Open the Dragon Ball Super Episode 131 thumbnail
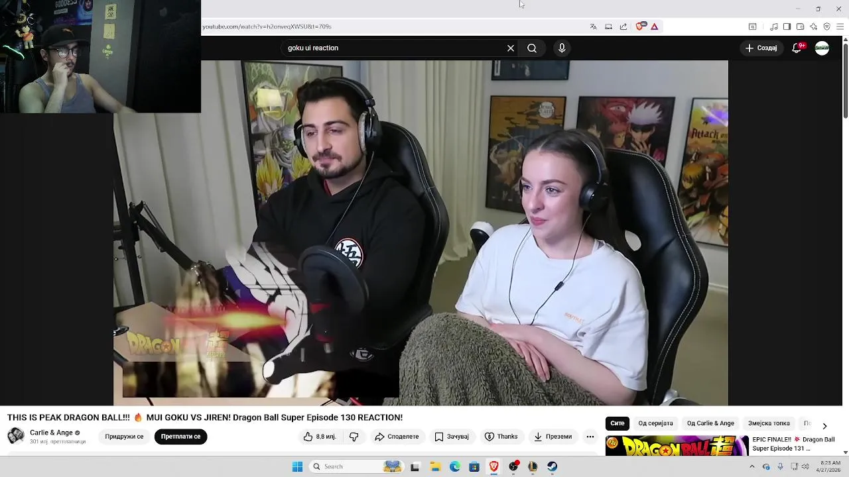 point(677,445)
